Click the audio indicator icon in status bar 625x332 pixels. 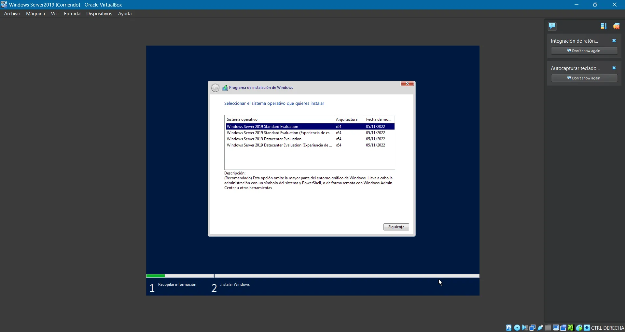coord(525,328)
